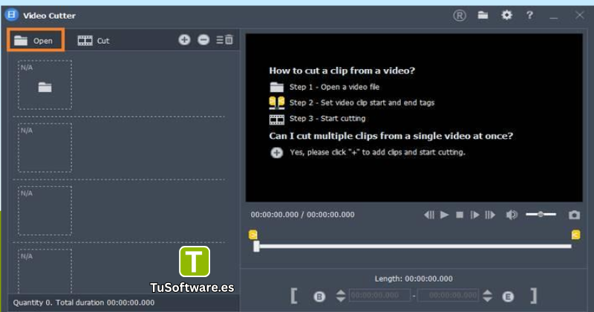Click the start time stepper arrows

(341, 296)
